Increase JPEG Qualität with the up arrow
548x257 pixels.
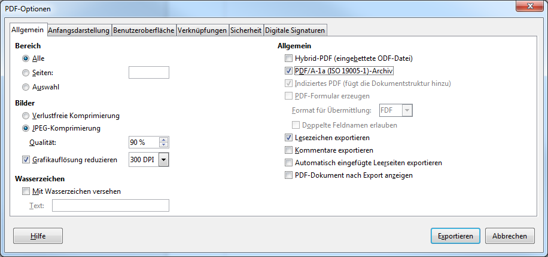pyautogui.click(x=164, y=140)
